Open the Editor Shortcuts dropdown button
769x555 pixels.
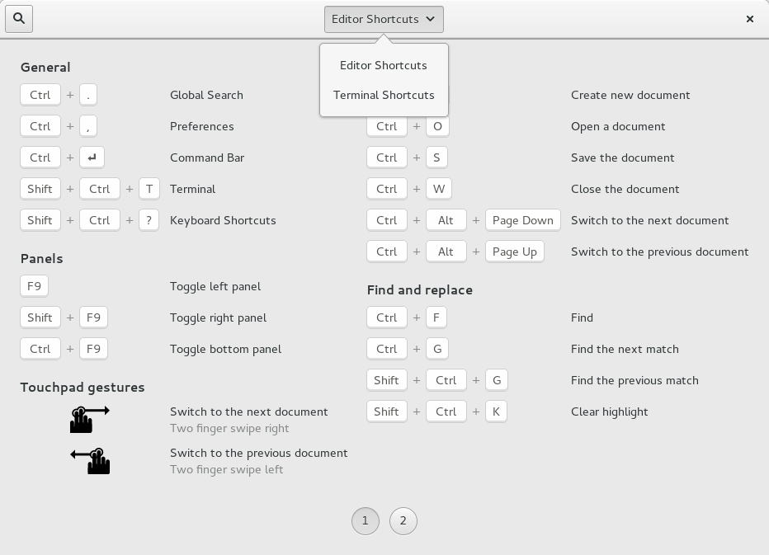tap(384, 19)
